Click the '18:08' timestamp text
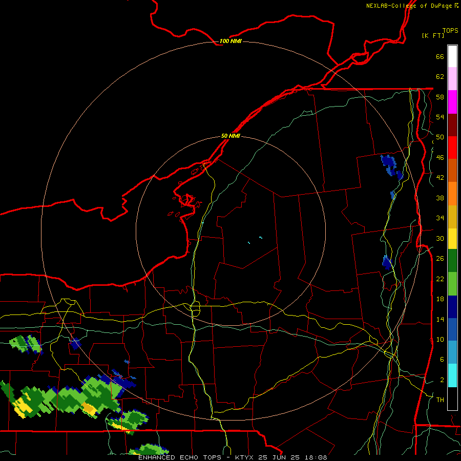 (316, 457)
